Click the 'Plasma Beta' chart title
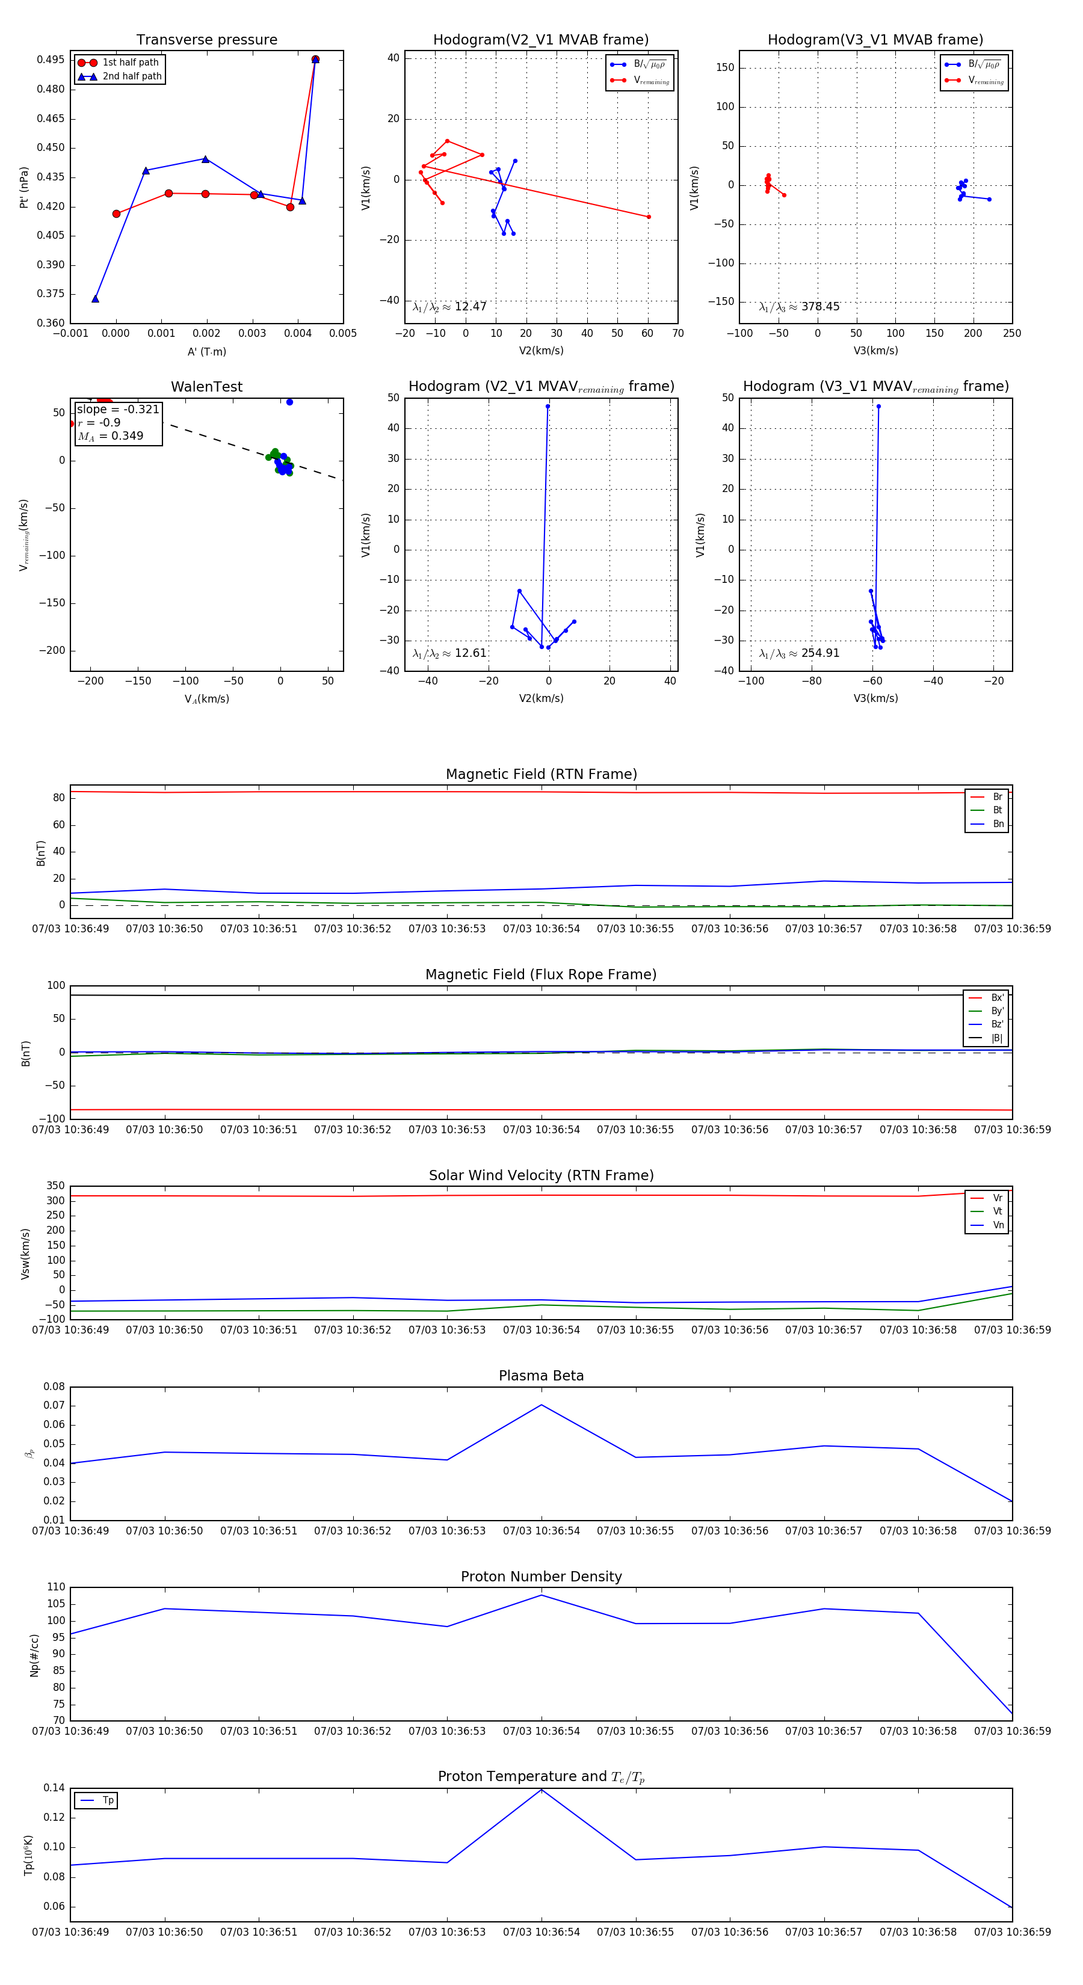Screen dimensions: 1083x1985 (x=541, y=1376)
